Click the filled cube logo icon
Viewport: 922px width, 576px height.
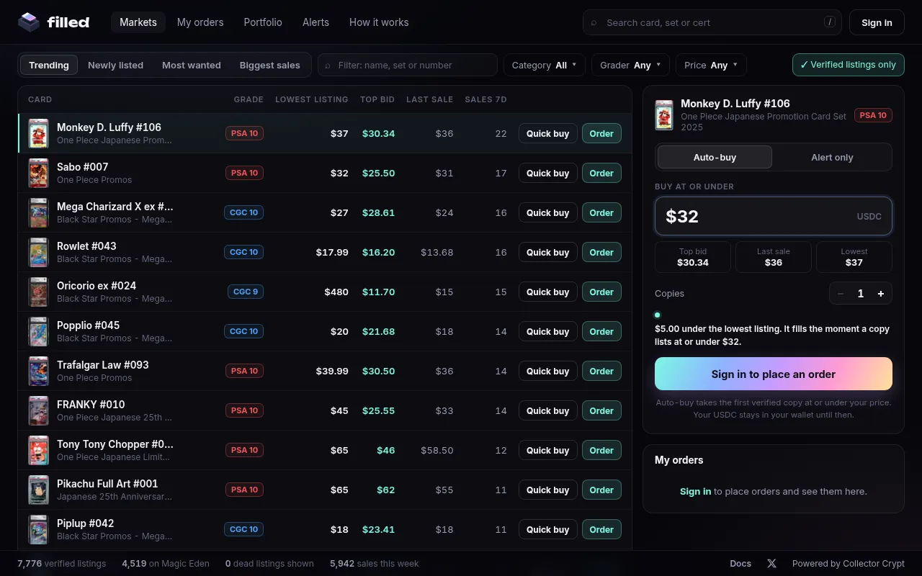pyautogui.click(x=29, y=22)
